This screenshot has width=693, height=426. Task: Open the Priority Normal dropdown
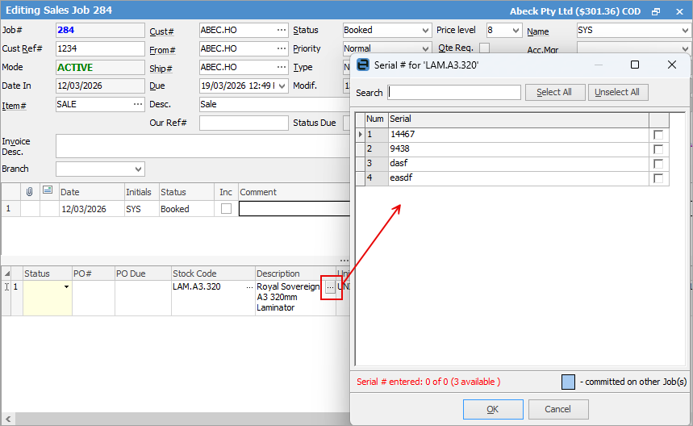pyautogui.click(x=425, y=48)
